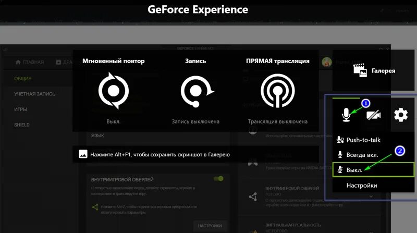Click the Мгновенный повтор heading

(x=114, y=61)
